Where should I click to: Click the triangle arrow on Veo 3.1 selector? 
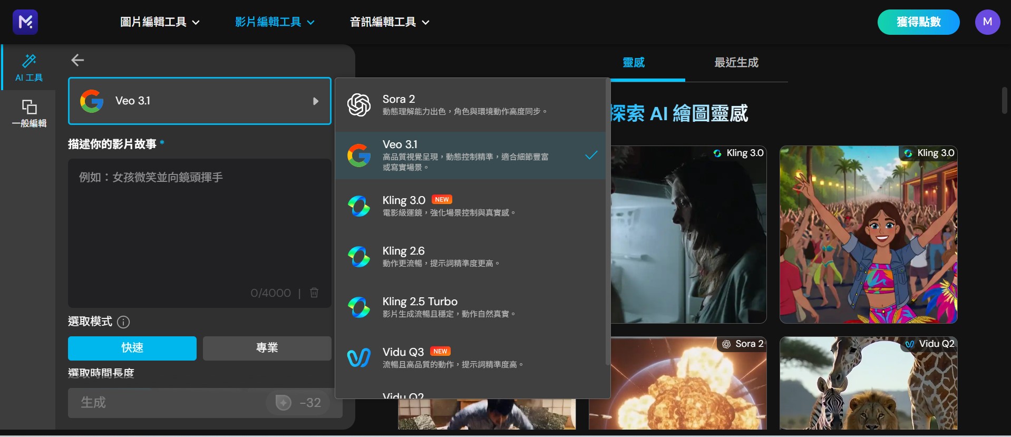316,101
